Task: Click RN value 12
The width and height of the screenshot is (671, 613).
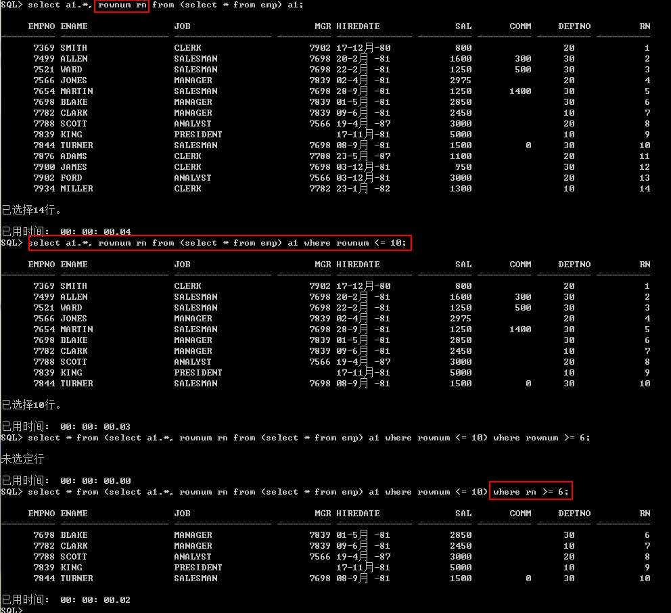Action: point(645,167)
